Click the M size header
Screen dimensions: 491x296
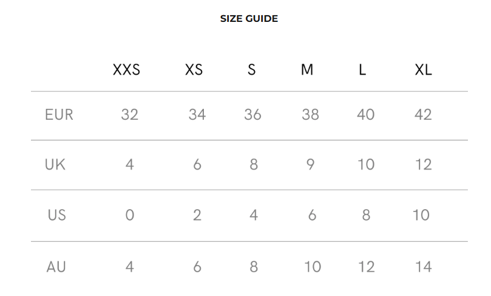[x=307, y=70]
